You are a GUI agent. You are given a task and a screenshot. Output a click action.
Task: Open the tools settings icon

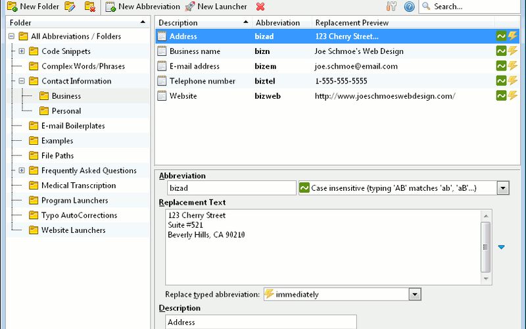point(392,7)
